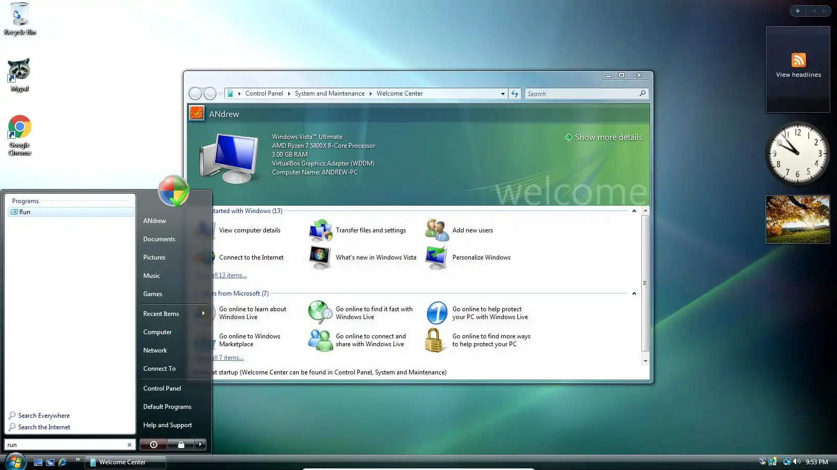Expand the arrow after System and Maintenance breadcrumb
837x470 pixels.
pos(370,94)
